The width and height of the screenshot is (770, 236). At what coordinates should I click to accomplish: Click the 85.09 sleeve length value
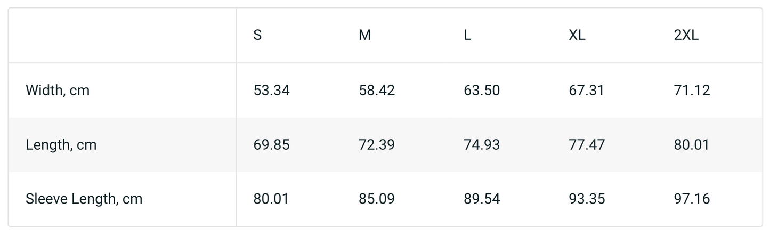(377, 199)
